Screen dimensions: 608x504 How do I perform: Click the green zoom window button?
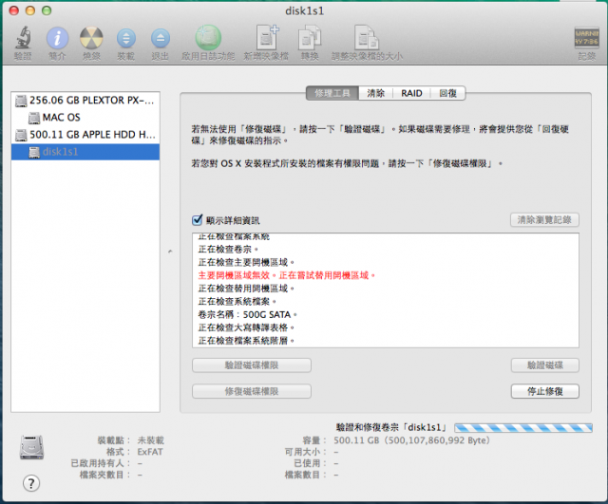pos(47,10)
